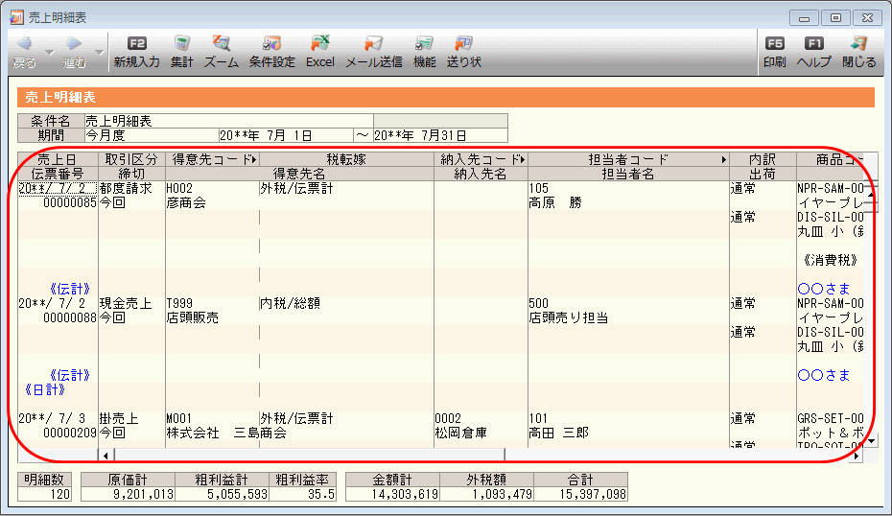Expand the 得意先コード column header arrow
892x516 pixels.
pos(254,159)
